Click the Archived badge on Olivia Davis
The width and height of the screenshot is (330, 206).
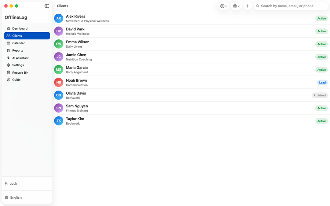(x=319, y=95)
